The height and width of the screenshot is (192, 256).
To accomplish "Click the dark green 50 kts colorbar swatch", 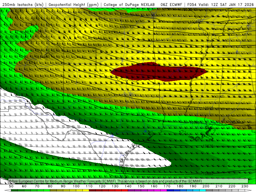I will 14,190.
